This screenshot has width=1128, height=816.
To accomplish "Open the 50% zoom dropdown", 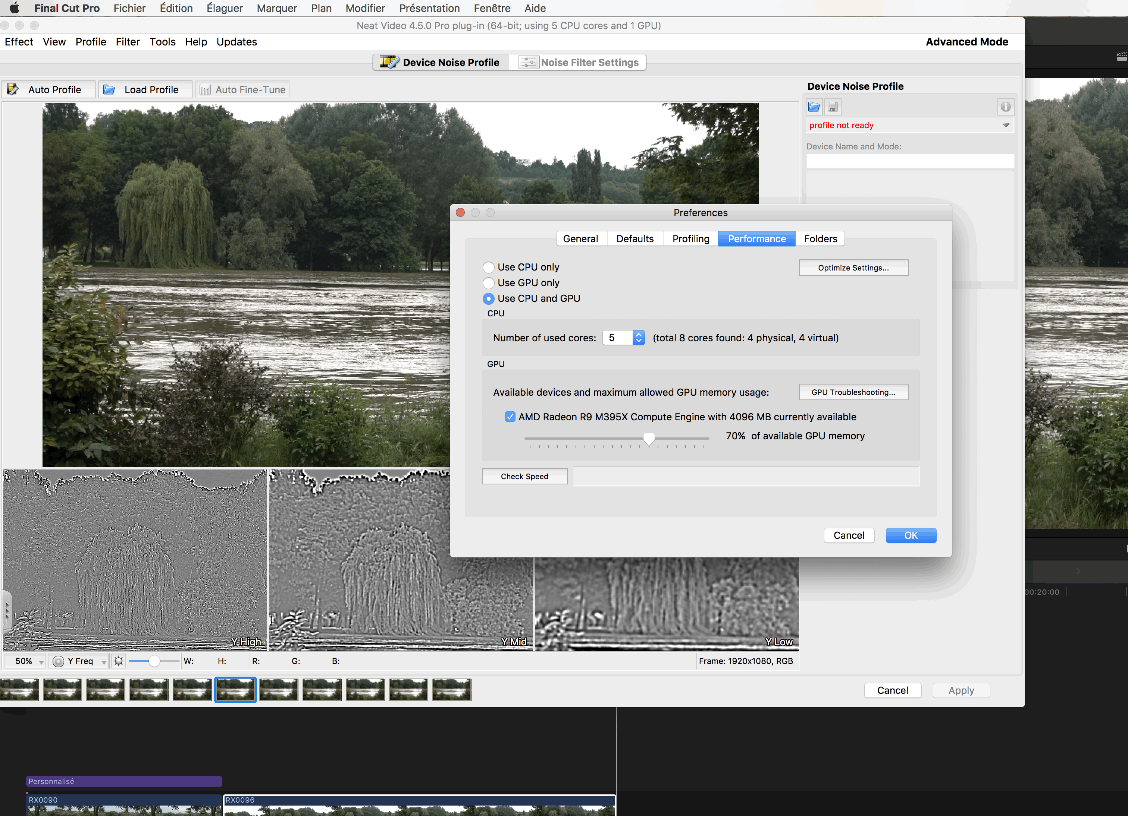I will [x=25, y=661].
